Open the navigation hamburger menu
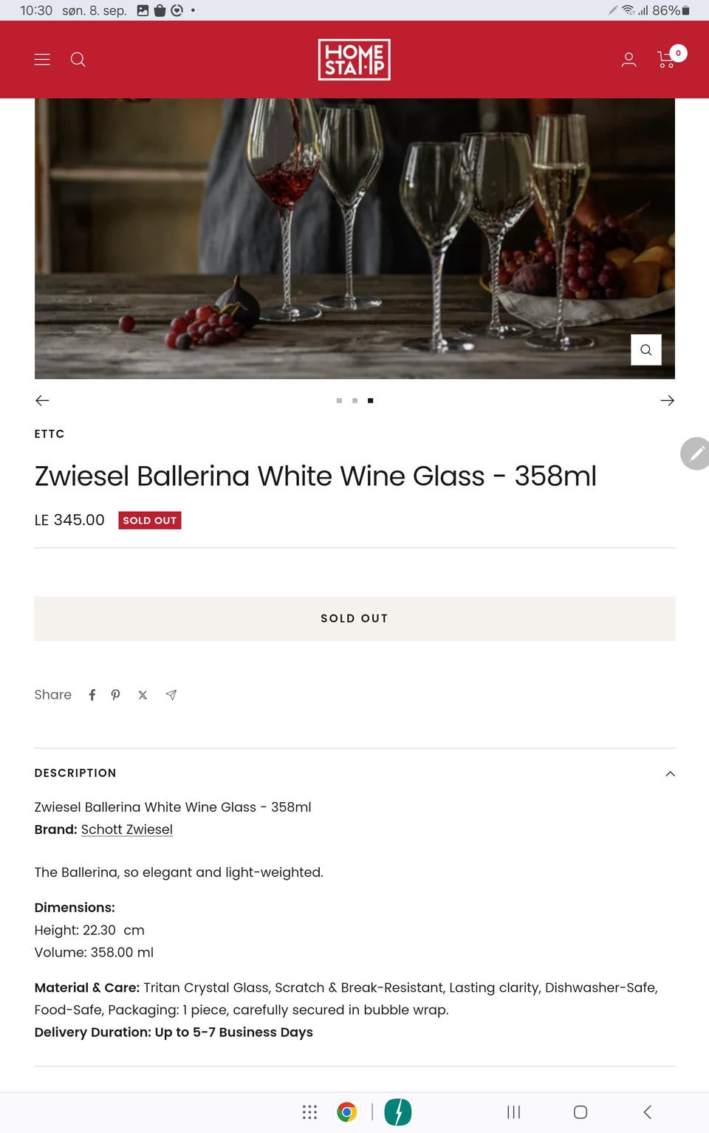The height and width of the screenshot is (1133, 709). 42,59
